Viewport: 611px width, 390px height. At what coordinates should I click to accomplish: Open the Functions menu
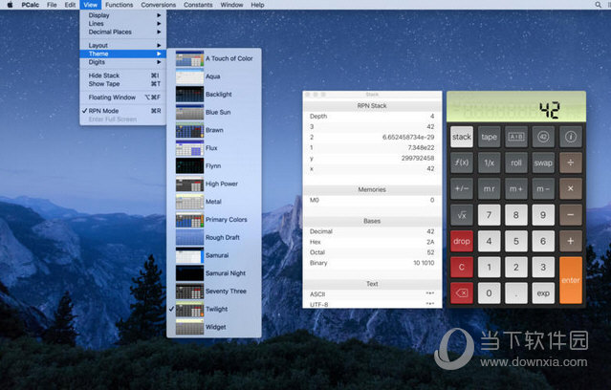[120, 5]
